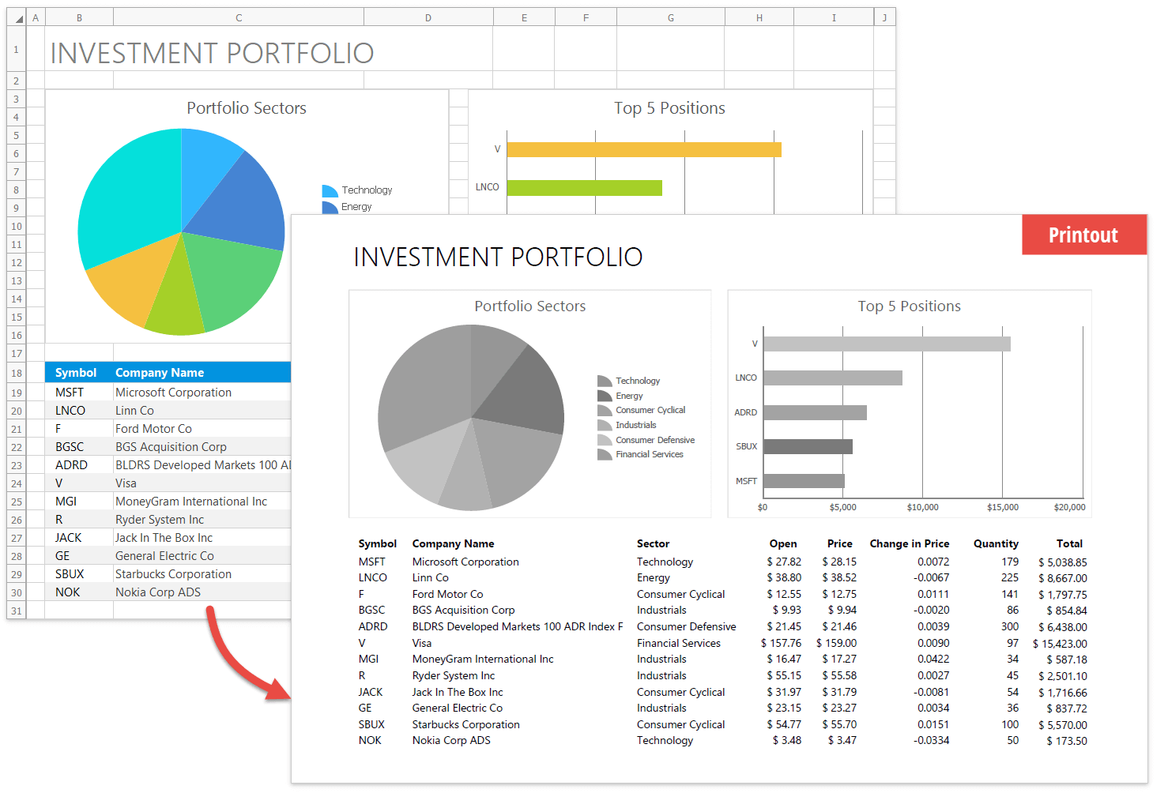
Task: Click the Quantity header in printout table
Action: click(x=996, y=543)
